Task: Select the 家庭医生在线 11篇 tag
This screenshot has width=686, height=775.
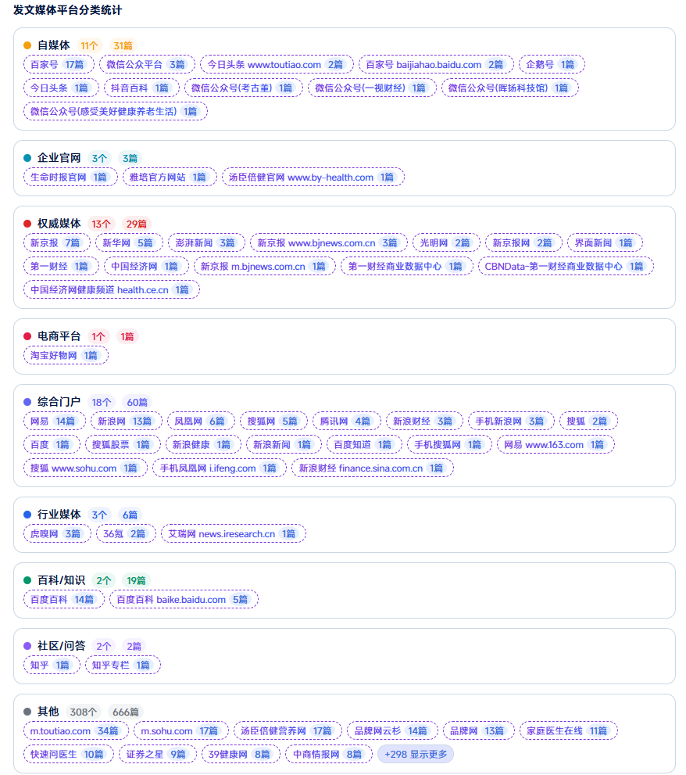Action: 567,730
